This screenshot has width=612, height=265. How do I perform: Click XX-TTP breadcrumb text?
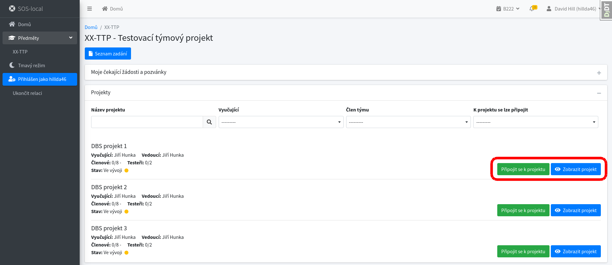pos(112,27)
